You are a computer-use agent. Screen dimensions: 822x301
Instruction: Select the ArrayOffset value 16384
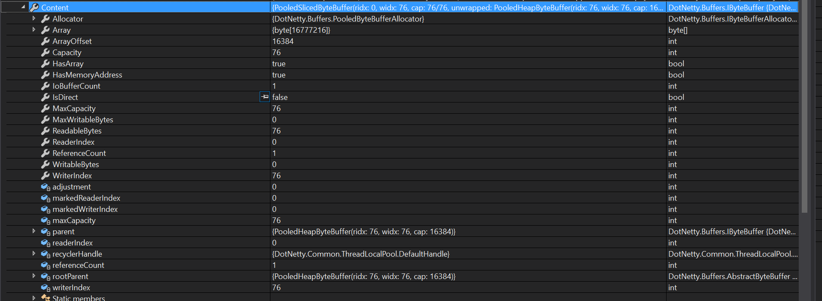(283, 41)
